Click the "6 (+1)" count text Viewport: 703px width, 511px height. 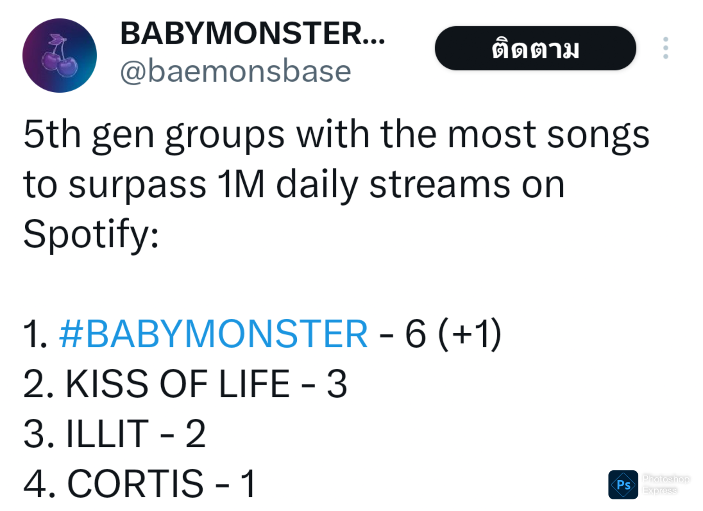[x=453, y=334]
